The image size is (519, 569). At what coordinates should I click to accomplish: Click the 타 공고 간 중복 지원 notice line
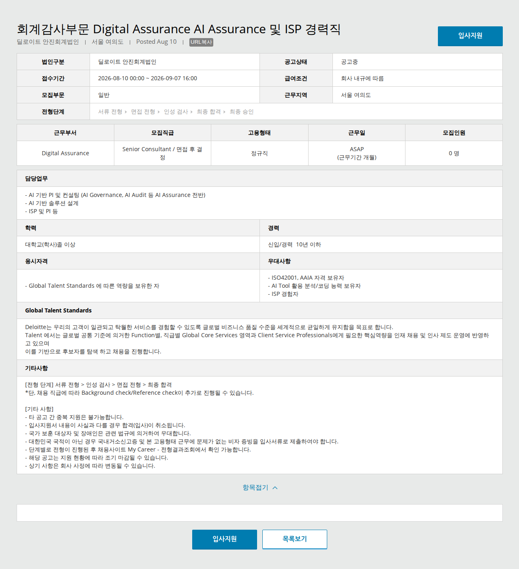point(74,417)
